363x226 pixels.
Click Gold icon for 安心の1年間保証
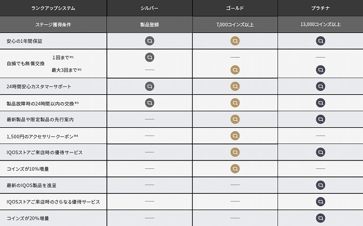[235, 41]
